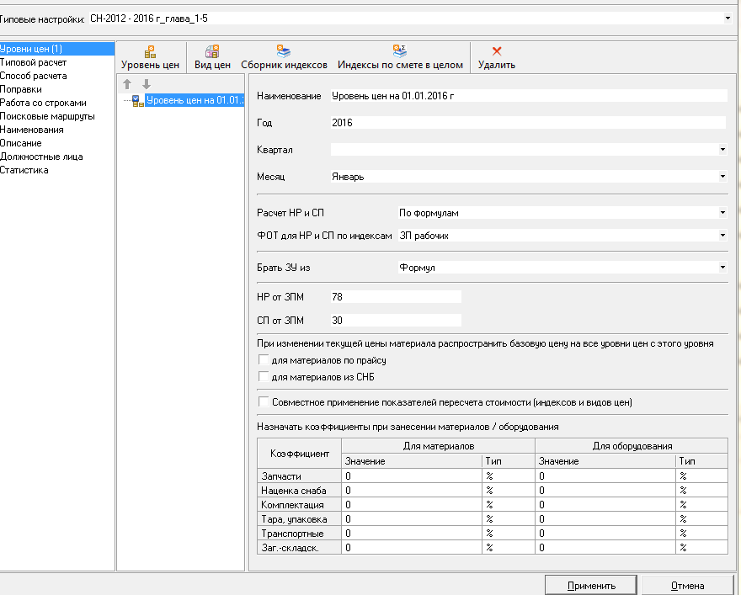Click Наценка снаба materials value cell
The image size is (741, 595).
tap(412, 490)
